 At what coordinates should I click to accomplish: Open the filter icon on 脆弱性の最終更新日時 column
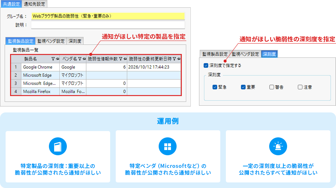(174, 59)
